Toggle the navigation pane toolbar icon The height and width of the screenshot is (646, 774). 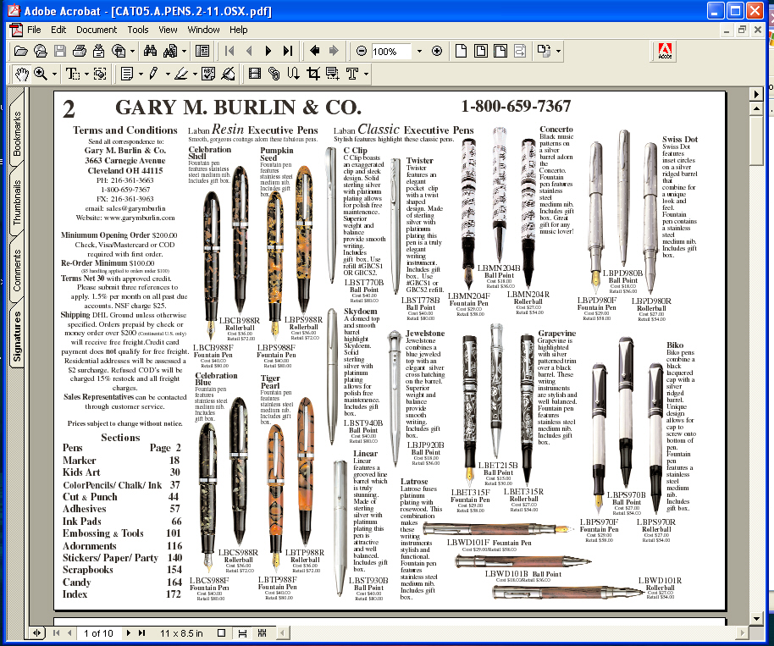[x=202, y=51]
